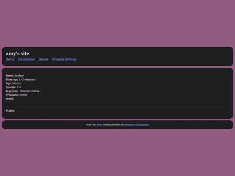235x176 pixels.
Task: Open the Games link
Action: tap(44, 59)
